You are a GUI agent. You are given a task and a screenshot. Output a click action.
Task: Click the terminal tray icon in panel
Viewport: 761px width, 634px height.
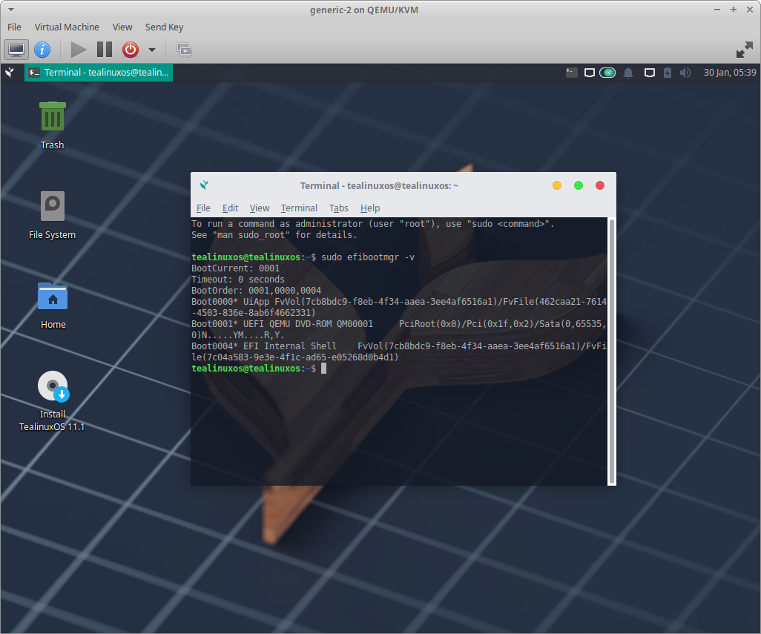[x=572, y=73]
